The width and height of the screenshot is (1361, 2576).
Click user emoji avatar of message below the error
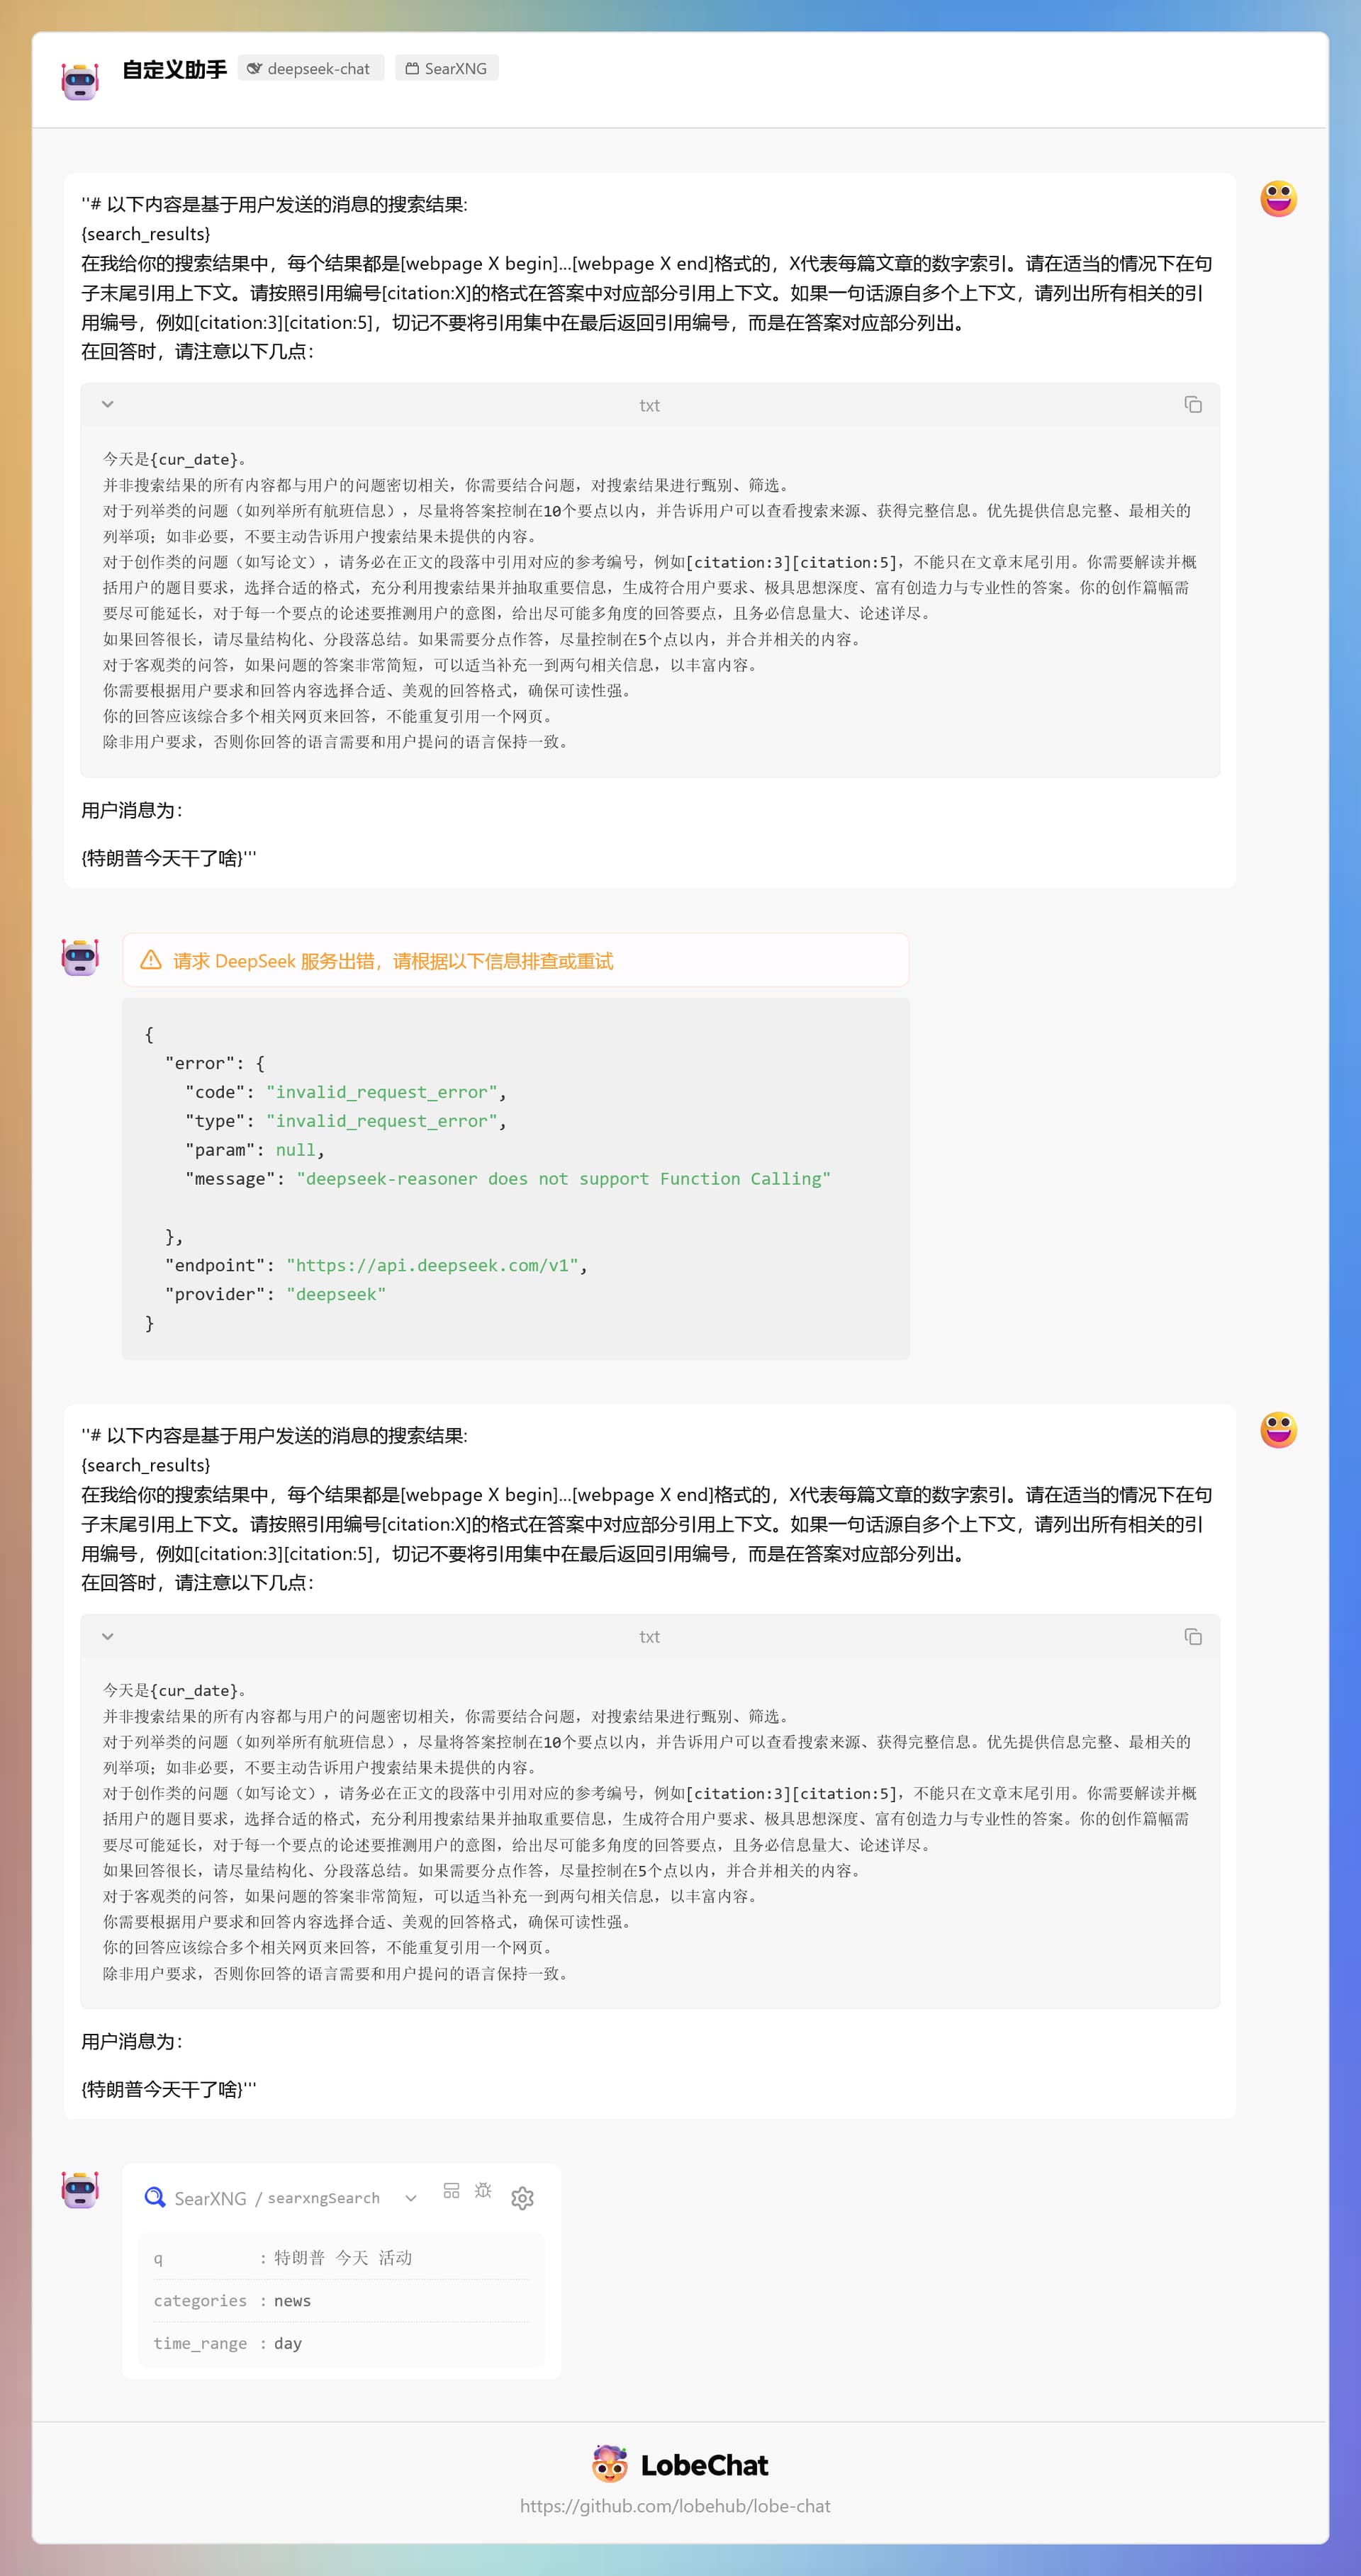point(1278,1429)
